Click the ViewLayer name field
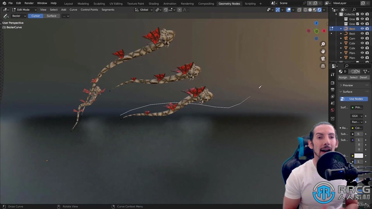The image size is (372, 209). [346, 3]
